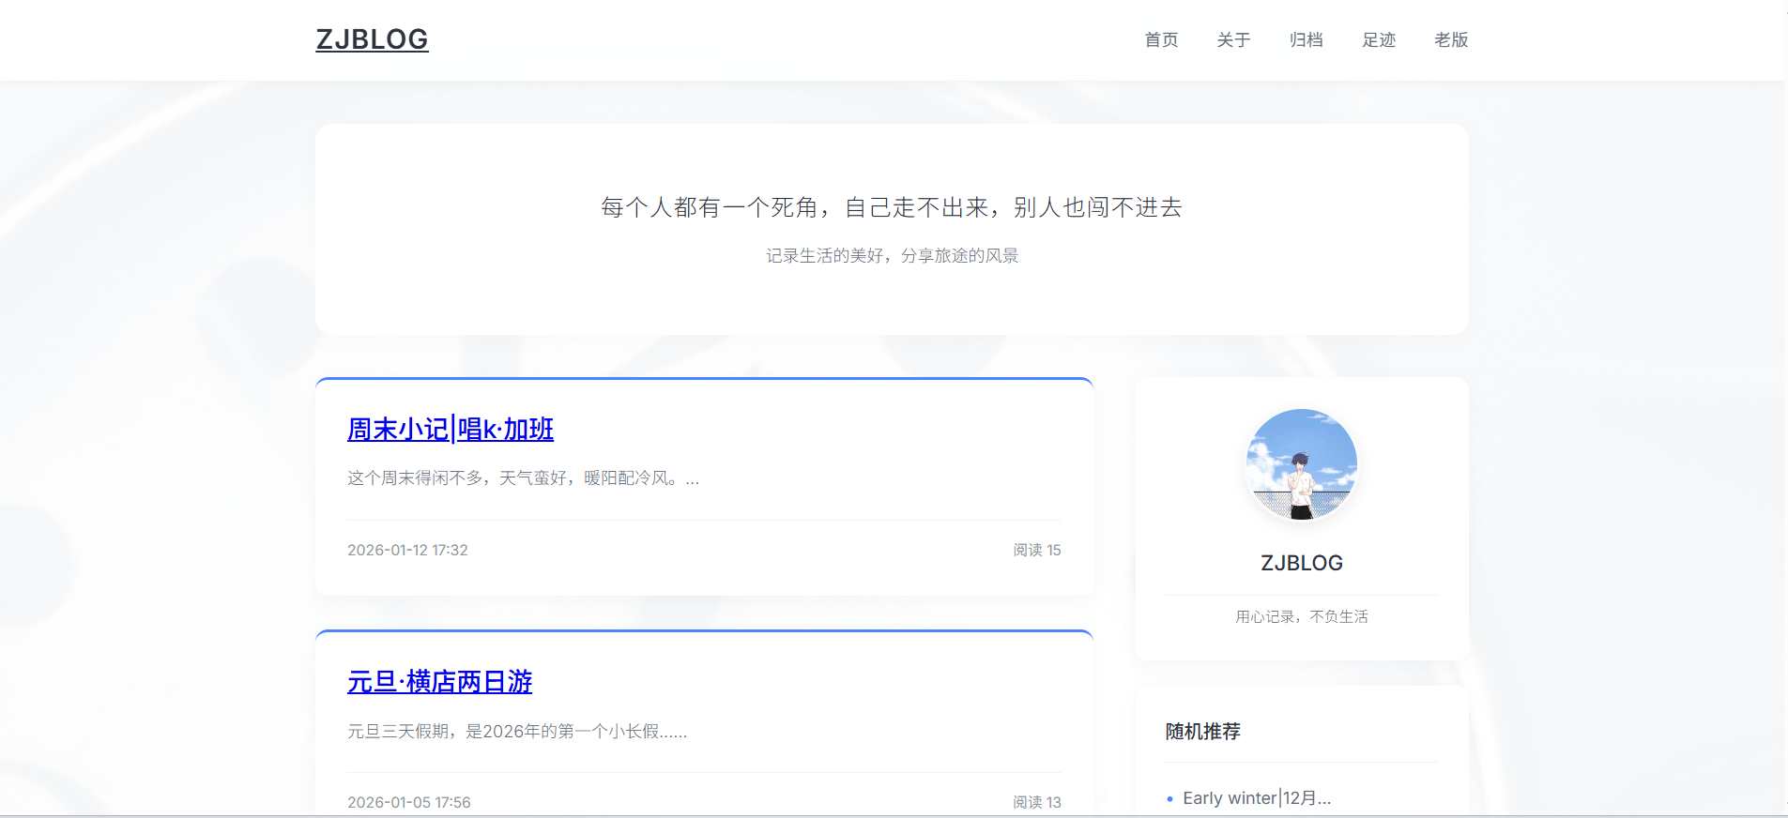Viewport: 1788px width, 818px height.
Task: Open the 首页 navigation item
Action: click(x=1161, y=40)
